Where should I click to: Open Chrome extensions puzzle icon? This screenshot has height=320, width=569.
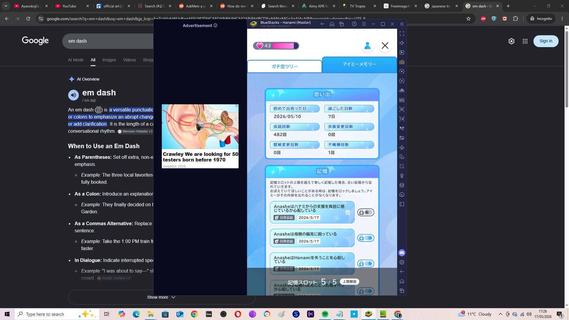[516, 19]
